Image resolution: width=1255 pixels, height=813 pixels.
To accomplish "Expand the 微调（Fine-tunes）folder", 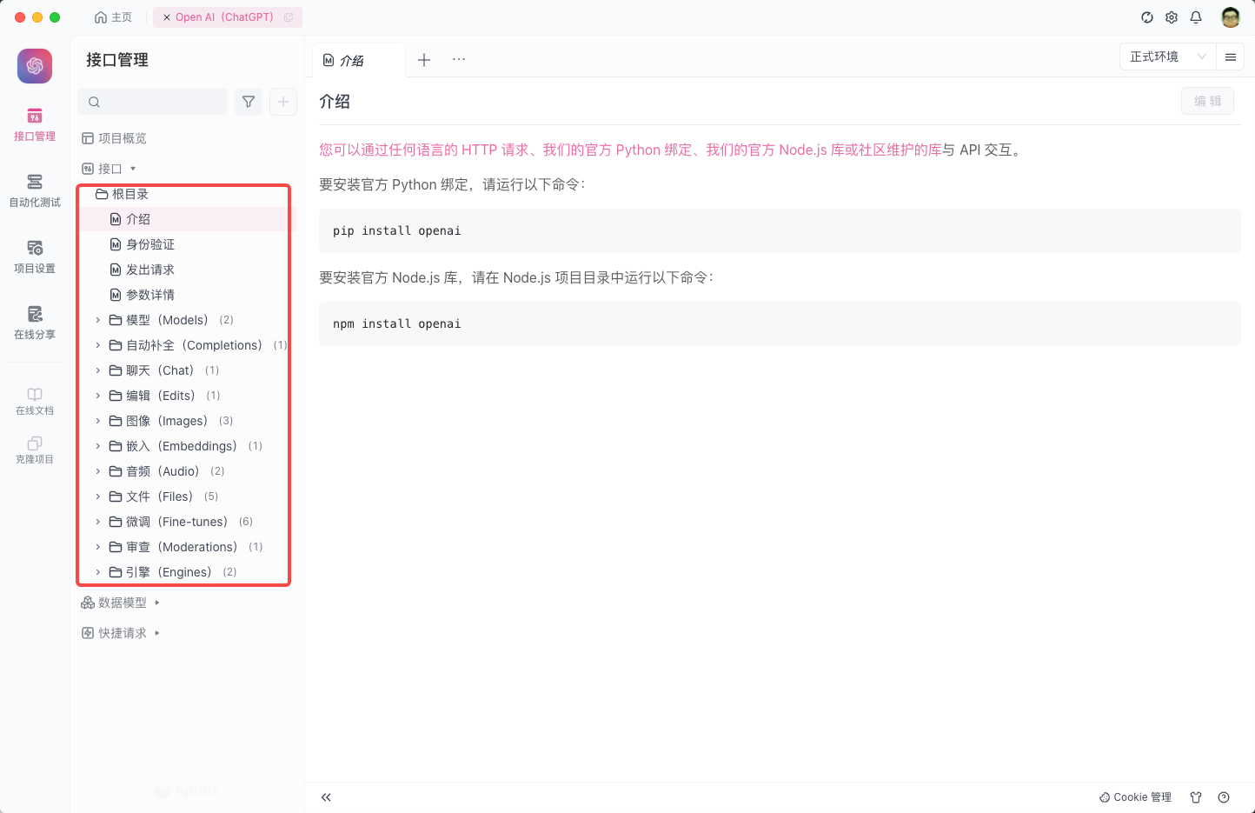I will [97, 521].
